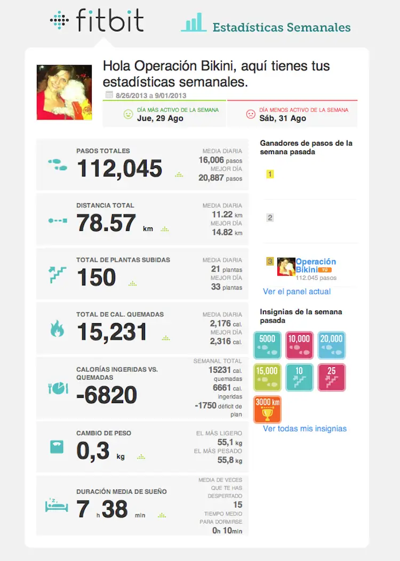Viewport: 400px width, 561px height.
Task: Click the large profile photo
Action: pos(65,92)
